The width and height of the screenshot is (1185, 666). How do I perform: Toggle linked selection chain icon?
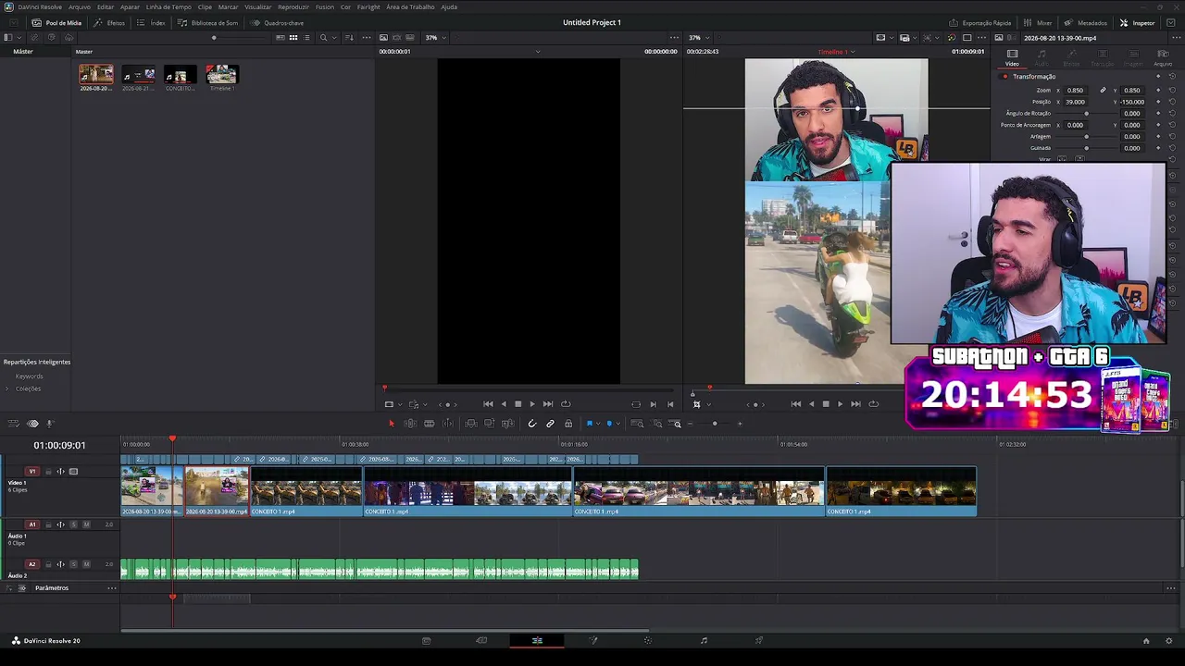(550, 424)
